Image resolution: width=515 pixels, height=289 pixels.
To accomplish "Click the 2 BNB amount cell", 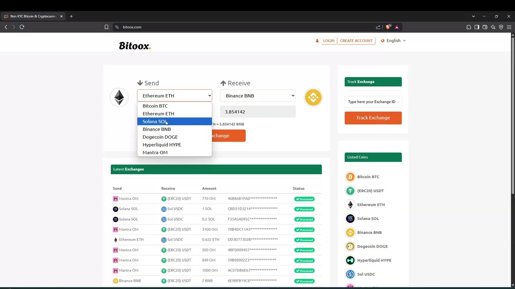I will click(x=207, y=281).
